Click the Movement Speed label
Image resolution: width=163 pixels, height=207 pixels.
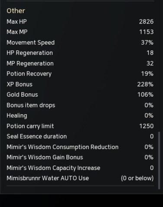tap(31, 43)
